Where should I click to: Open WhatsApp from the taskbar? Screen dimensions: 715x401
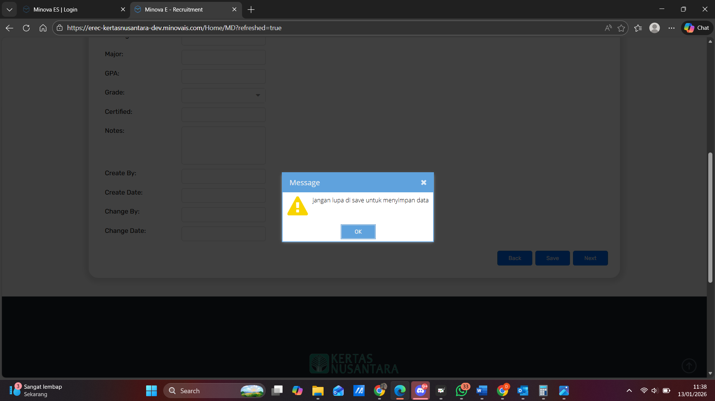click(461, 391)
